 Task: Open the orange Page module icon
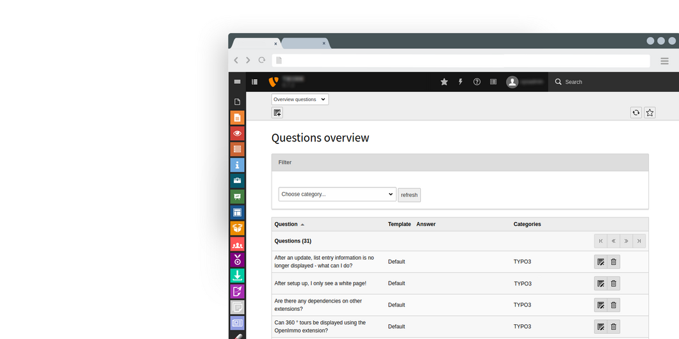(237, 118)
